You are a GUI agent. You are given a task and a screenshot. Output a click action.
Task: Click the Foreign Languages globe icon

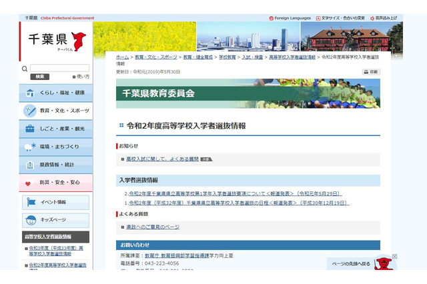point(271,18)
